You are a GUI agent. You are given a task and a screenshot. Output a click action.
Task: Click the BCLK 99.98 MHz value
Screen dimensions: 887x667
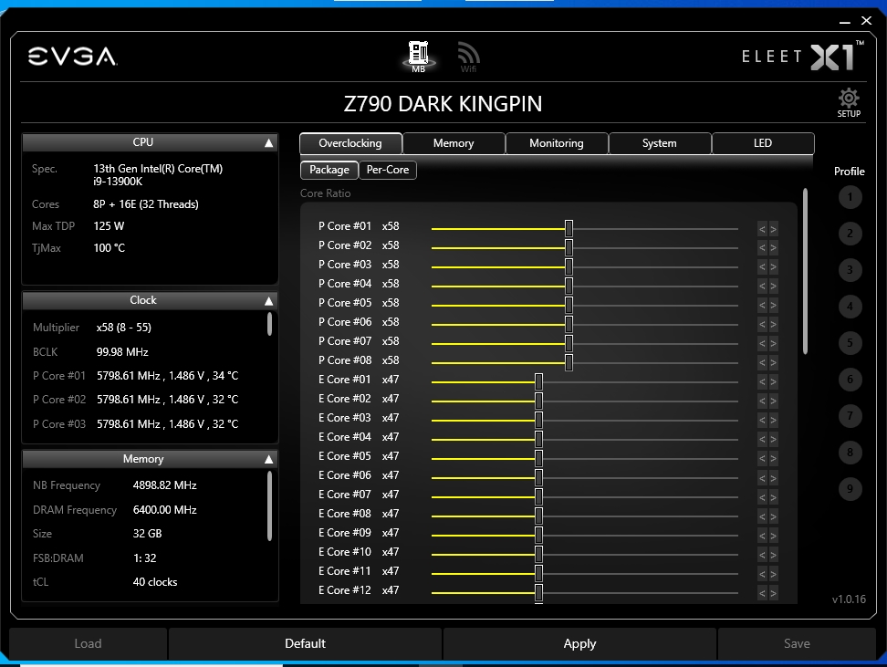tap(122, 352)
